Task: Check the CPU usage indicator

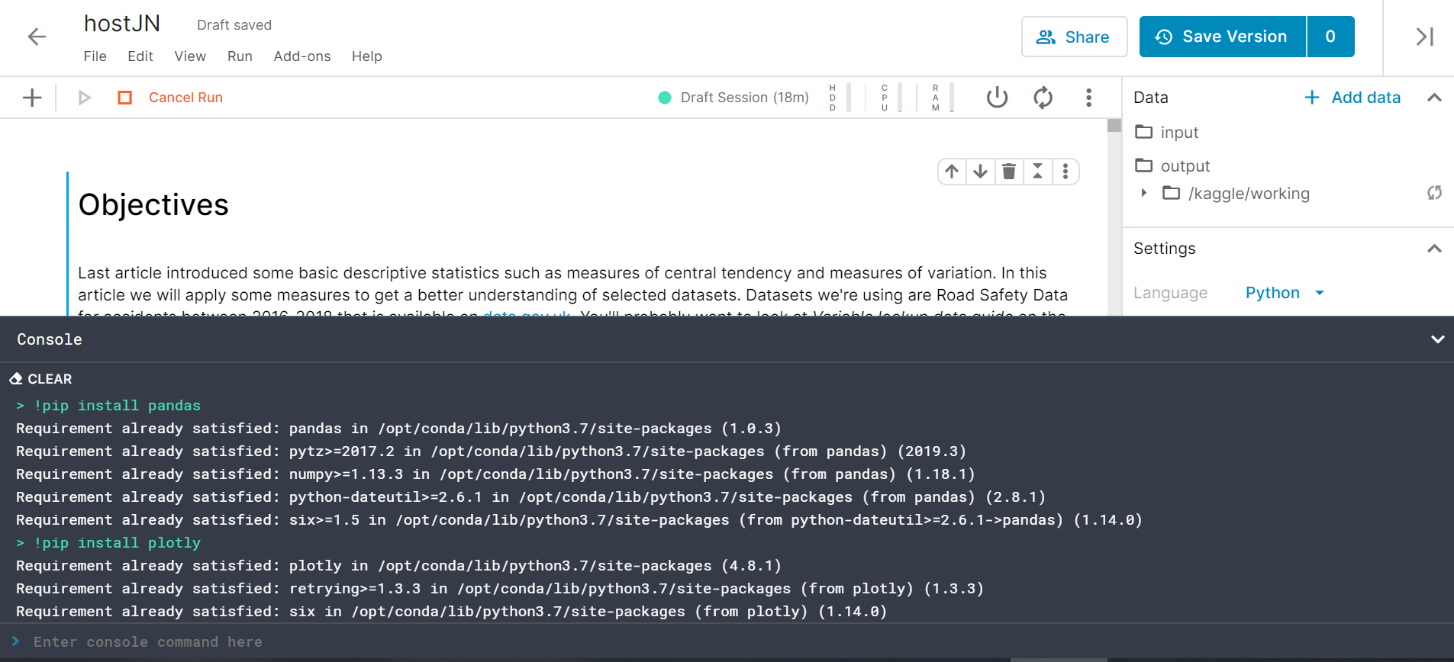Action: (x=891, y=98)
